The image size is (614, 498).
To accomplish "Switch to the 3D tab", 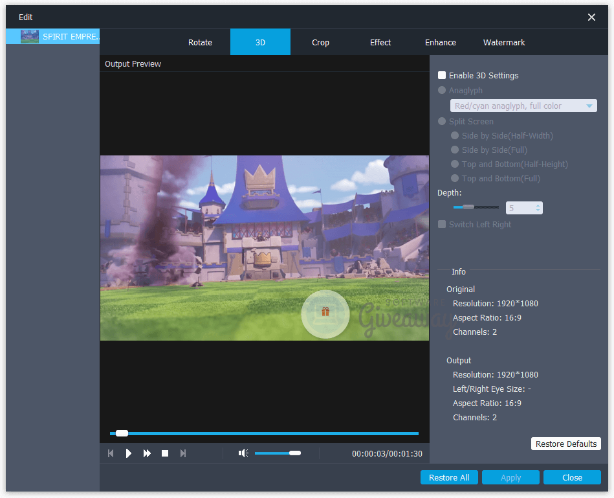I will 260,42.
